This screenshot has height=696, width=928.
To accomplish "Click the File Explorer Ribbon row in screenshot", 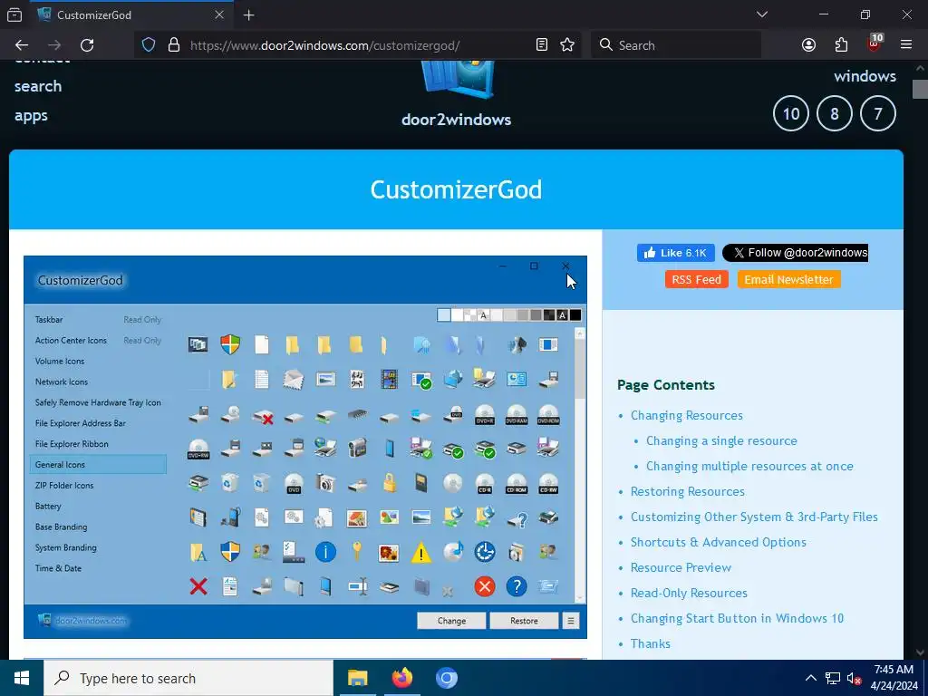I will (x=98, y=444).
